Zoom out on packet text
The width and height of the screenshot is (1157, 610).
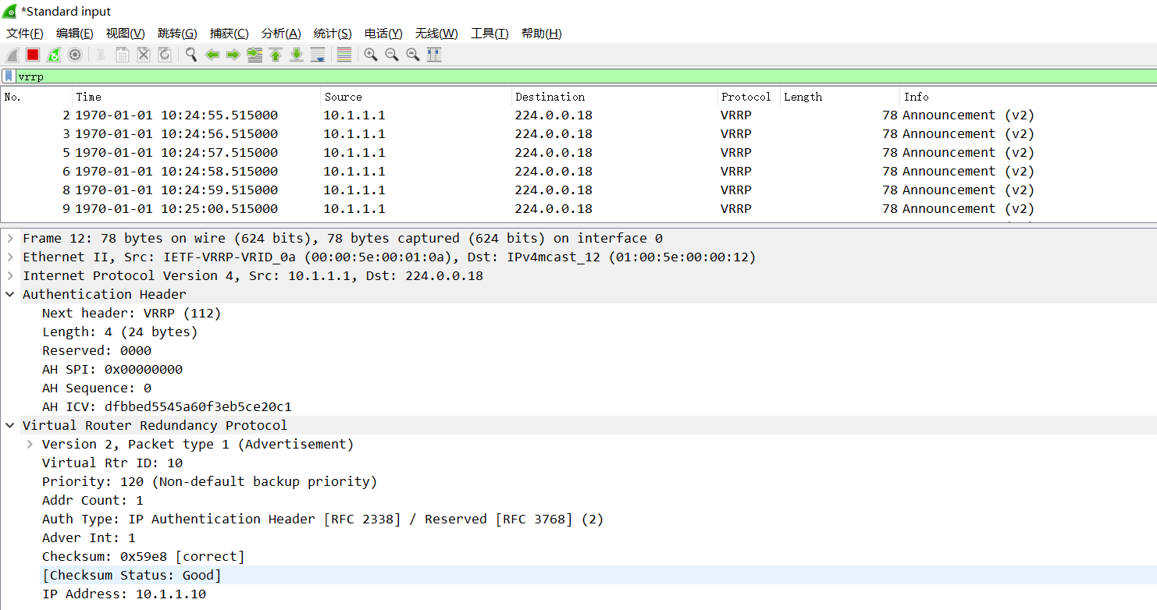(x=392, y=55)
